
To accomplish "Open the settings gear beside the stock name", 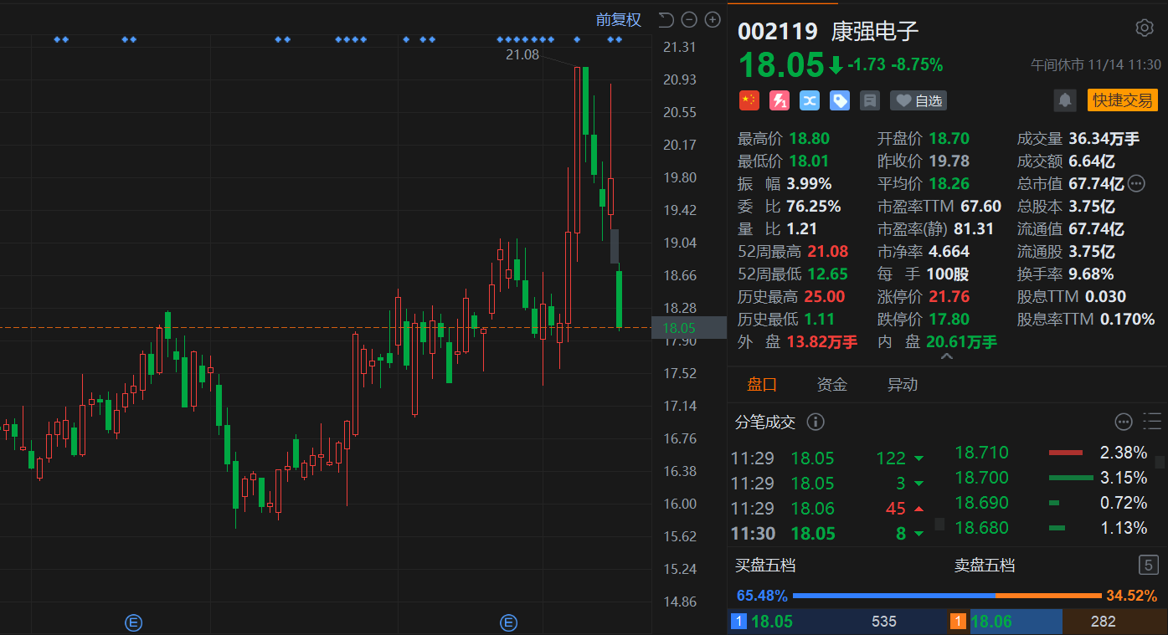I will (1144, 28).
